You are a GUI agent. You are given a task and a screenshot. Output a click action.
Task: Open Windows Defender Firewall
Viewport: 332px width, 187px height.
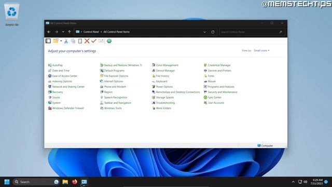[x=66, y=108]
